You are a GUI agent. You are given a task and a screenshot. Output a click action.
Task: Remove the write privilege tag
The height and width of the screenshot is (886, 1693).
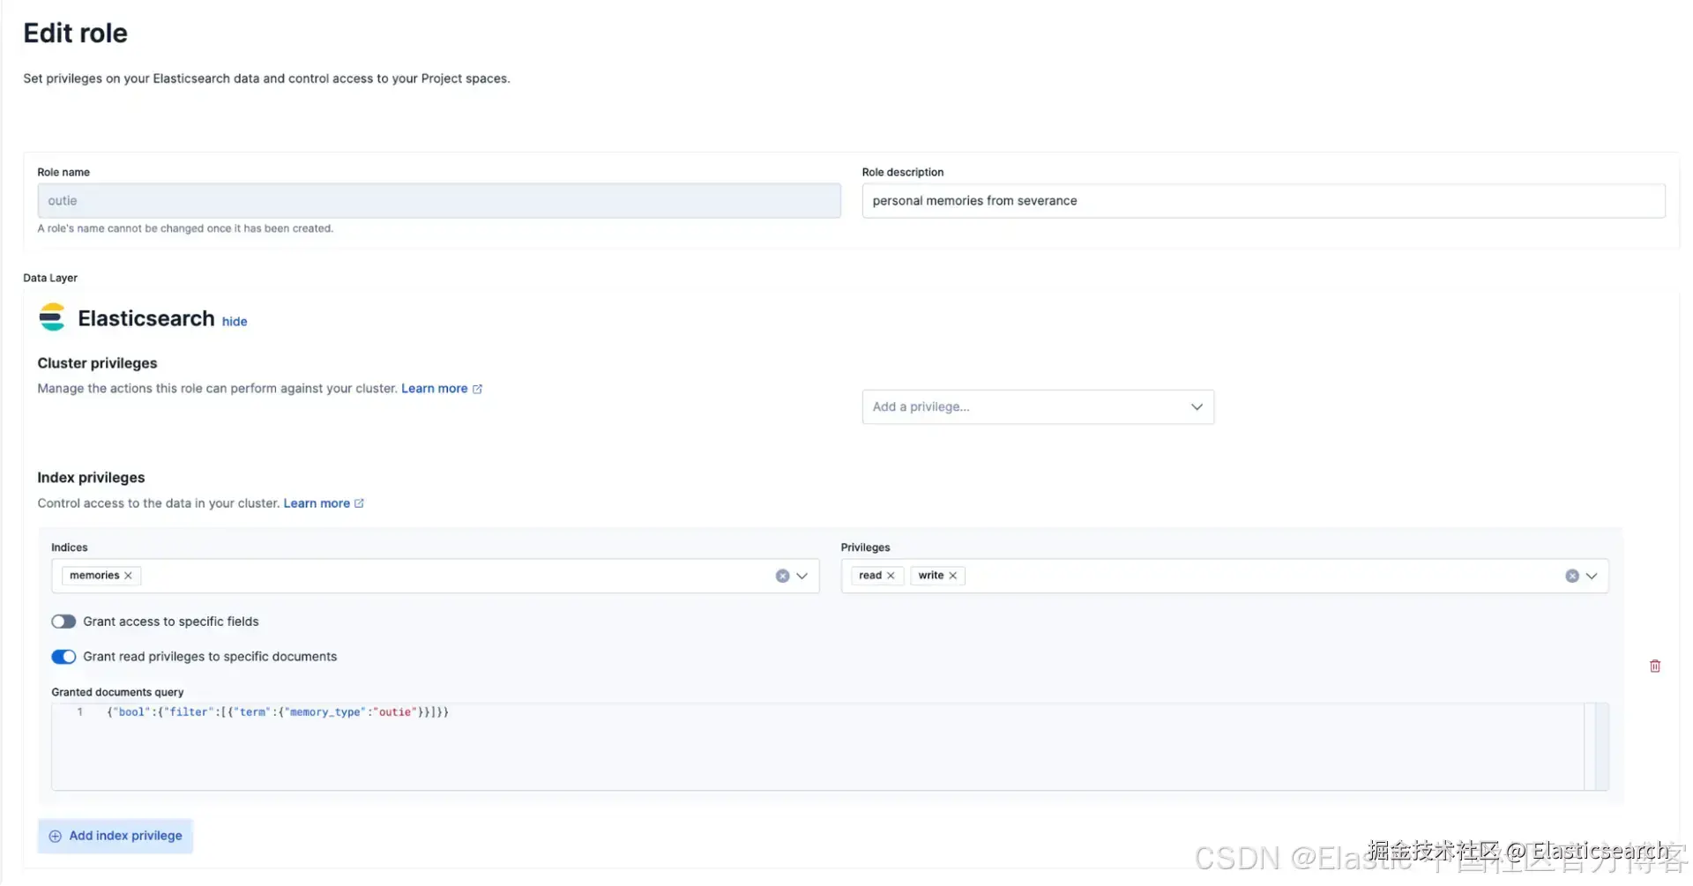(953, 576)
